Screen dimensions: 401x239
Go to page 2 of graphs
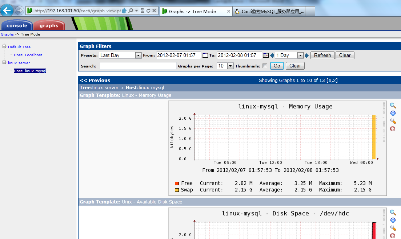coord(335,81)
